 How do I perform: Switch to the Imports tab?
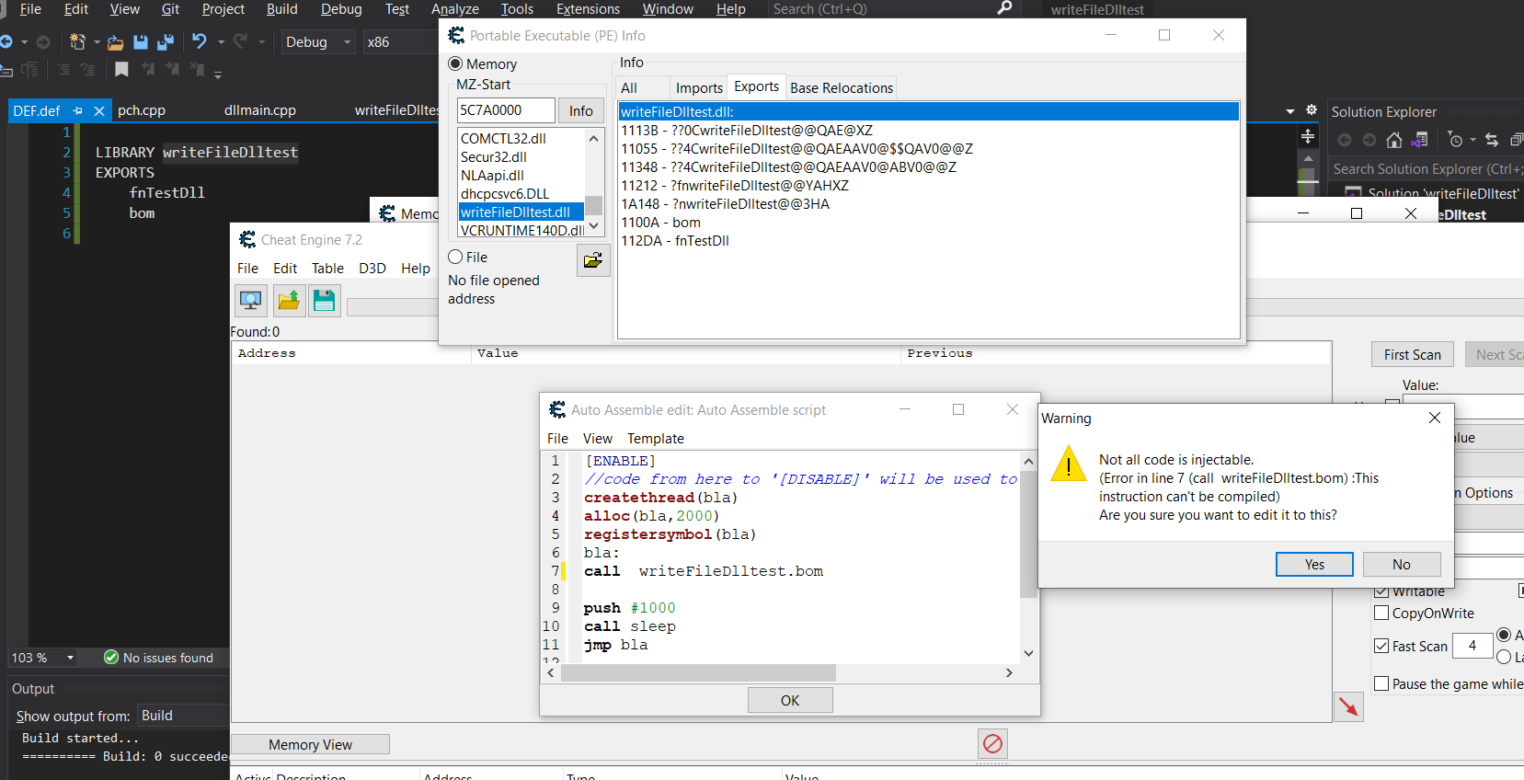(699, 88)
